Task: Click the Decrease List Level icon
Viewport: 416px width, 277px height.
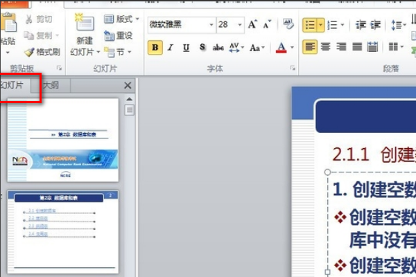Action: [361, 25]
